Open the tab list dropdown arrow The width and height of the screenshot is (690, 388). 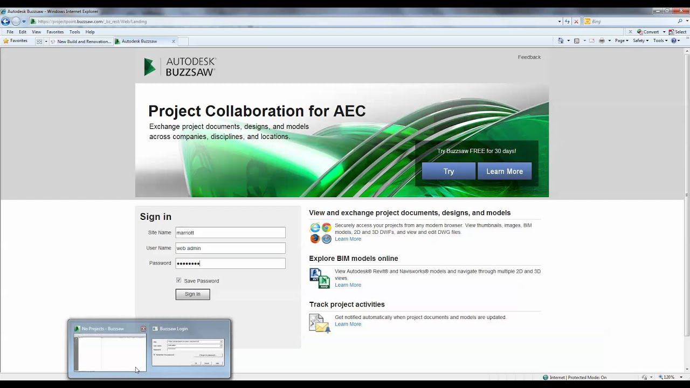click(x=46, y=41)
